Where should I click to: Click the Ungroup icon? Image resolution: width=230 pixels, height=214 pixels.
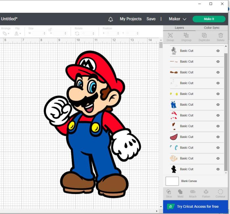(x=186, y=35)
